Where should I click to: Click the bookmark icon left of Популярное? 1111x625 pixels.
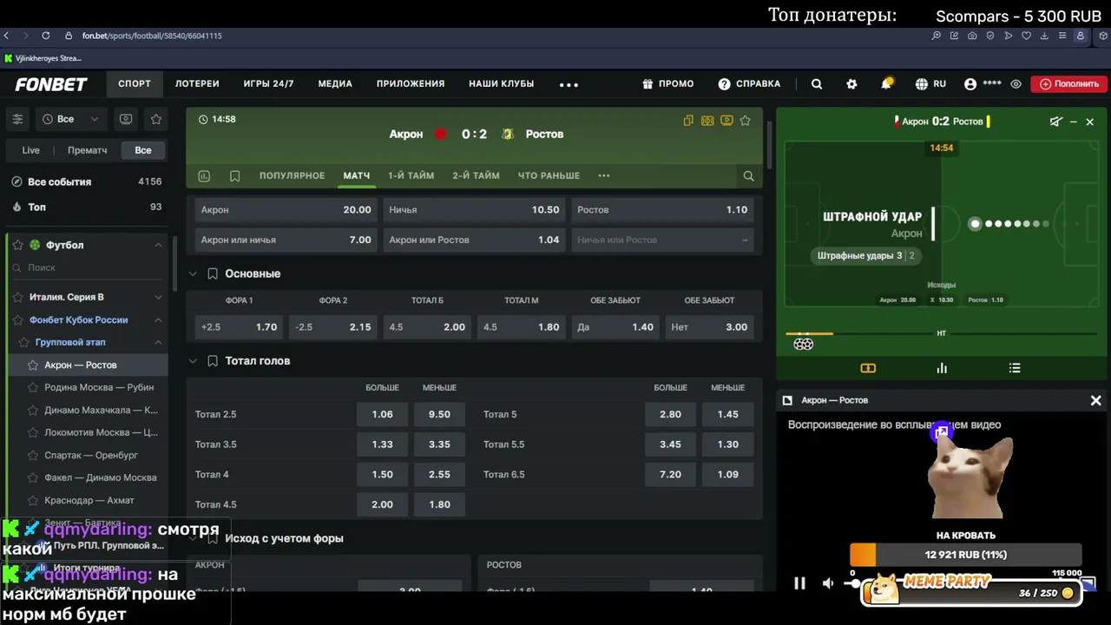point(234,176)
